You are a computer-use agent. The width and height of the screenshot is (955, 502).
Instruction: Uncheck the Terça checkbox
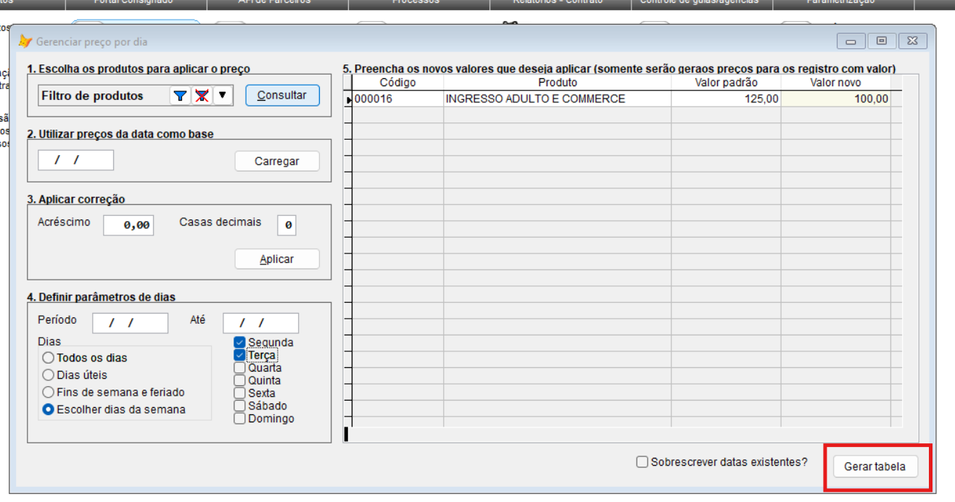coord(239,356)
